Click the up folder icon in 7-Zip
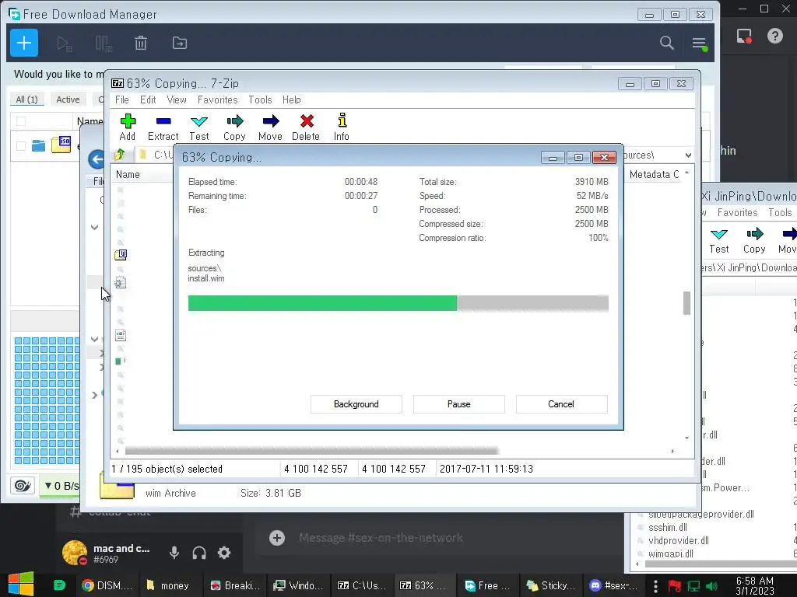The image size is (797, 597). coord(120,155)
